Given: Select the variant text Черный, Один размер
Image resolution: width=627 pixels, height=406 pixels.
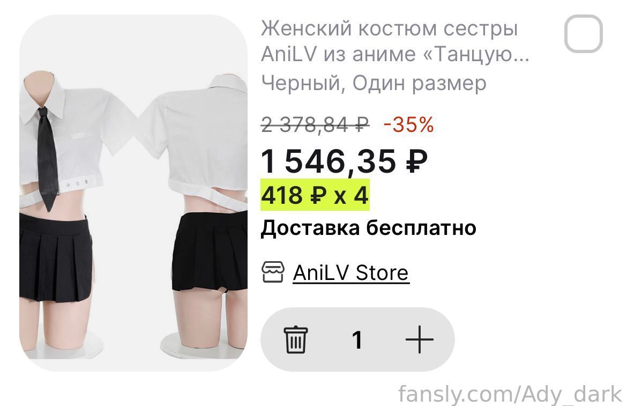Looking at the screenshot, I should [374, 83].
